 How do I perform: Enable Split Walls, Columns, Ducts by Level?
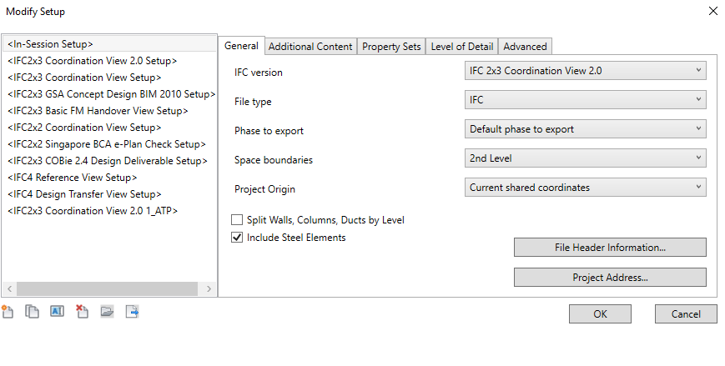pos(237,220)
